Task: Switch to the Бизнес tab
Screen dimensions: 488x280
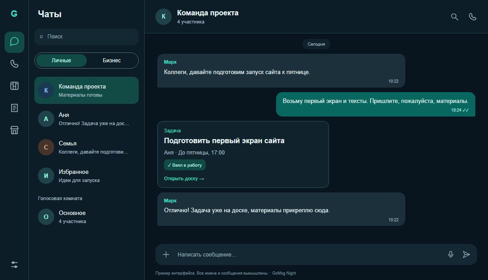Action: (112, 61)
